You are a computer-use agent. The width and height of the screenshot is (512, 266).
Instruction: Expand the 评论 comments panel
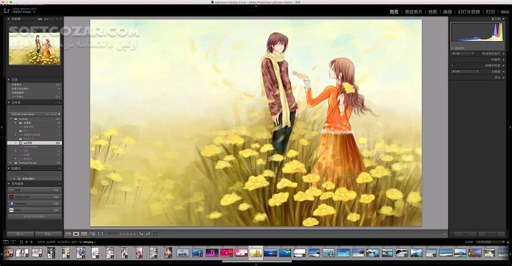503,77
